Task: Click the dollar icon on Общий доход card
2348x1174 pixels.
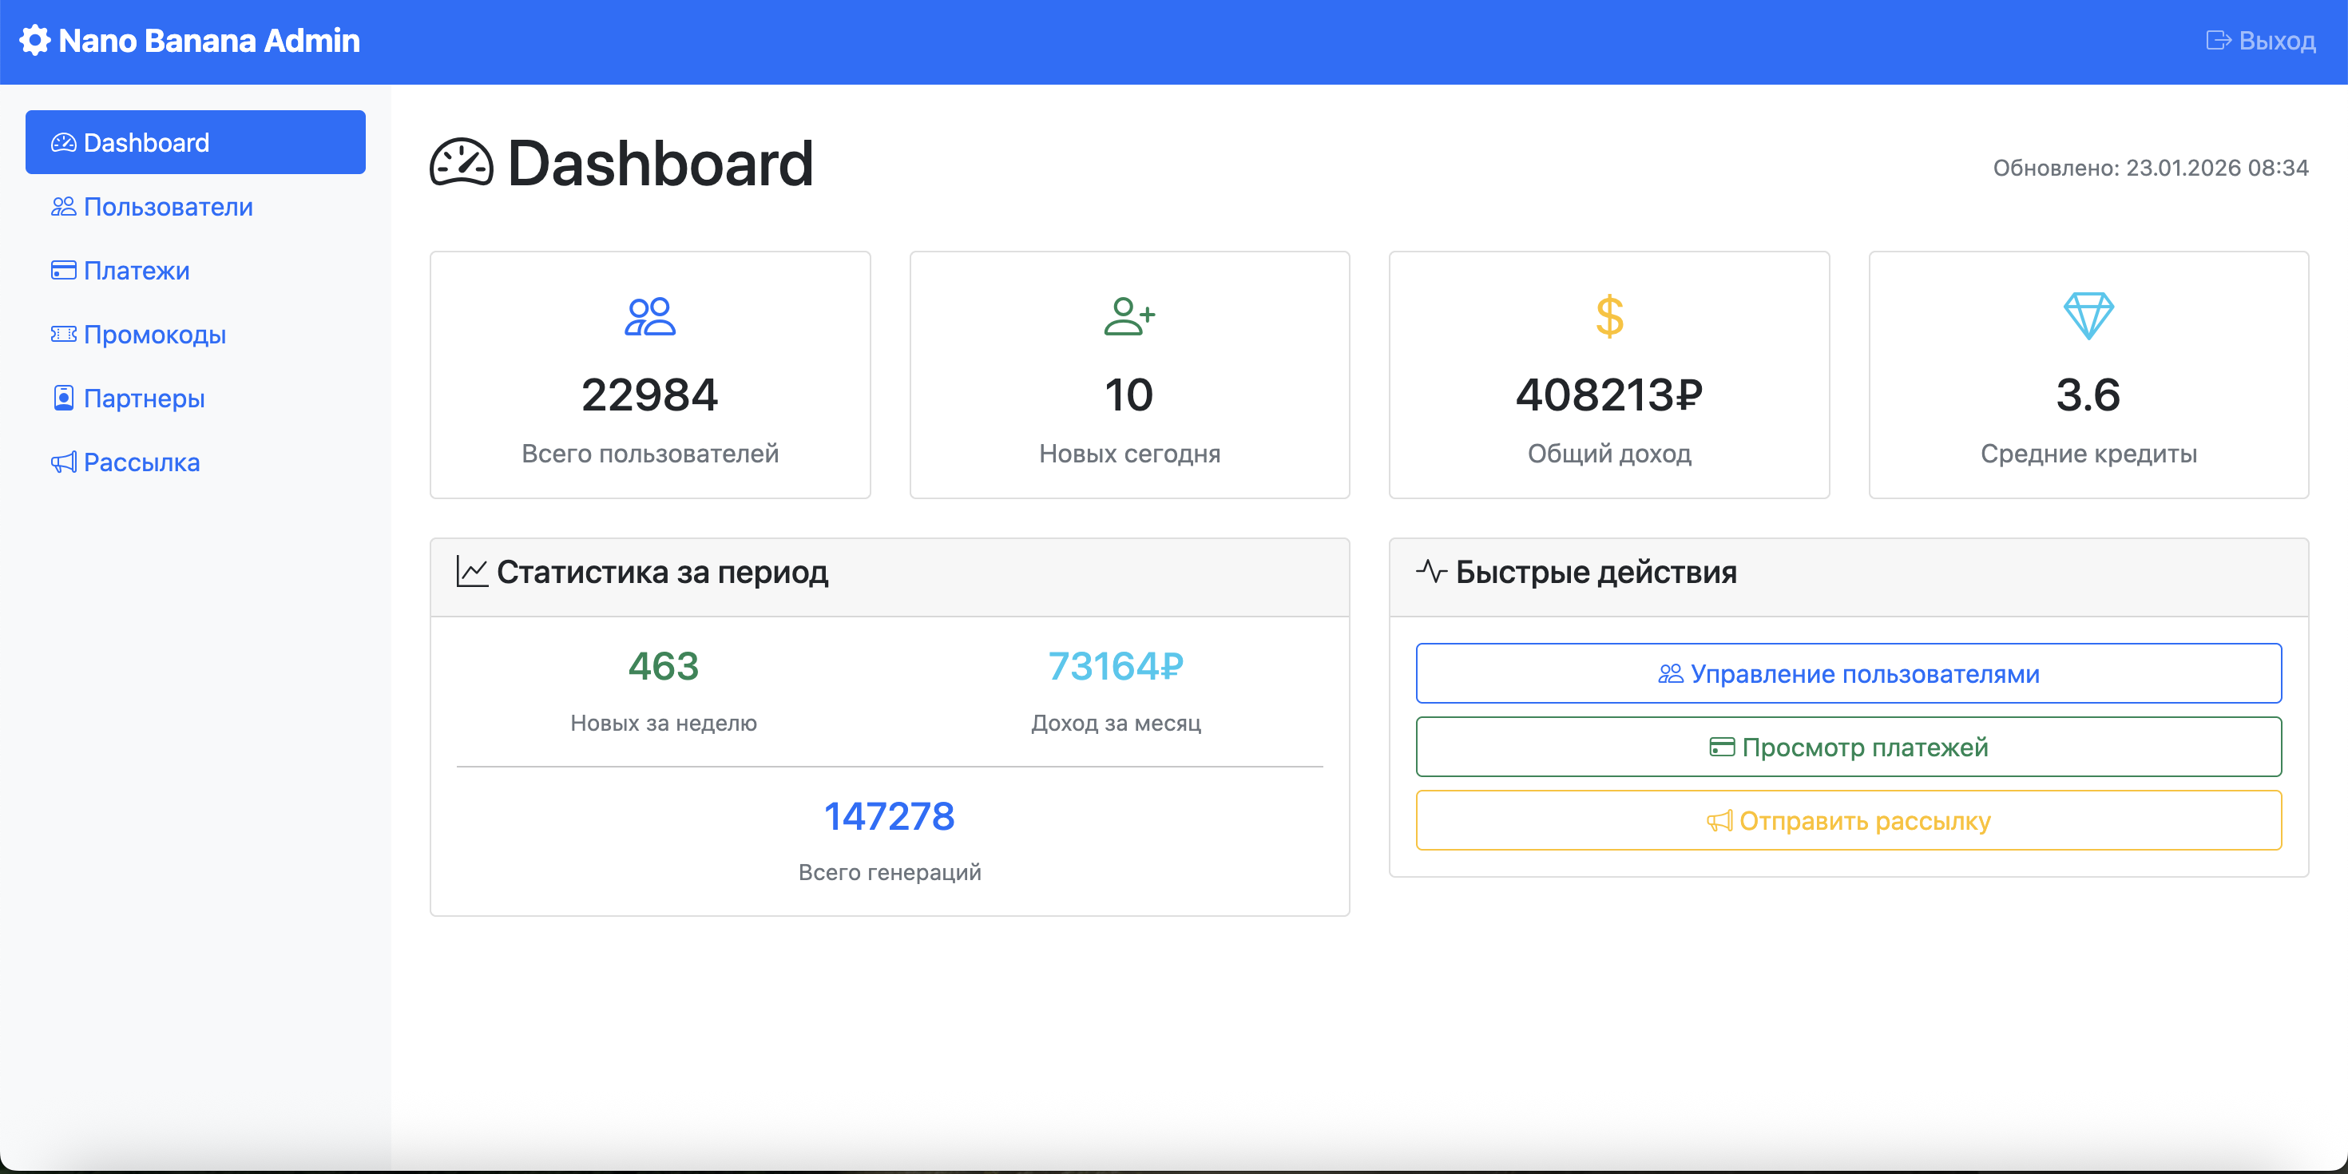Action: point(1608,316)
